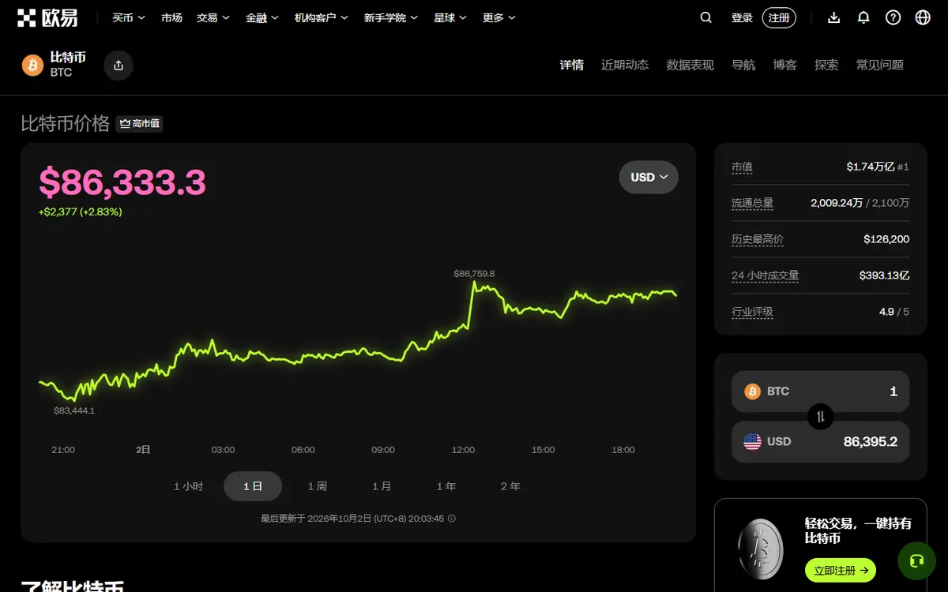Screen dimensions: 948x592
Task: Expand the 买币 menu
Action: (128, 17)
